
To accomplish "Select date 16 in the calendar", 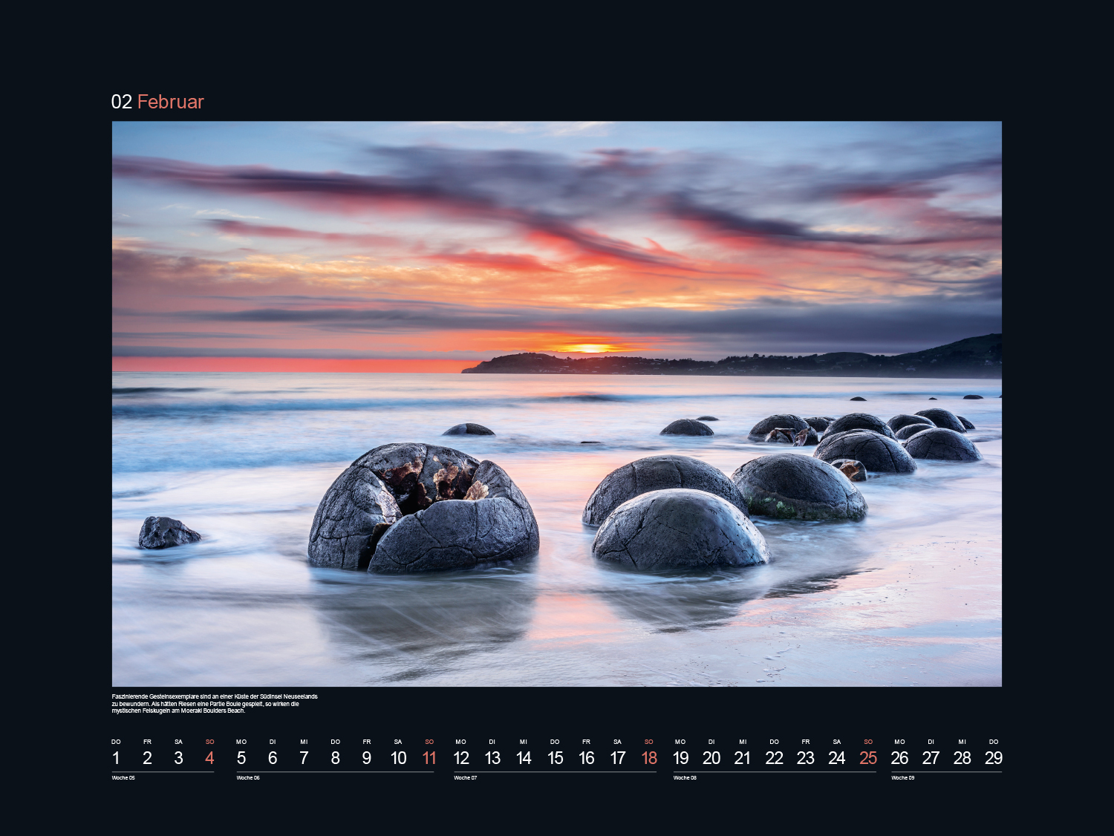I will click(x=587, y=758).
